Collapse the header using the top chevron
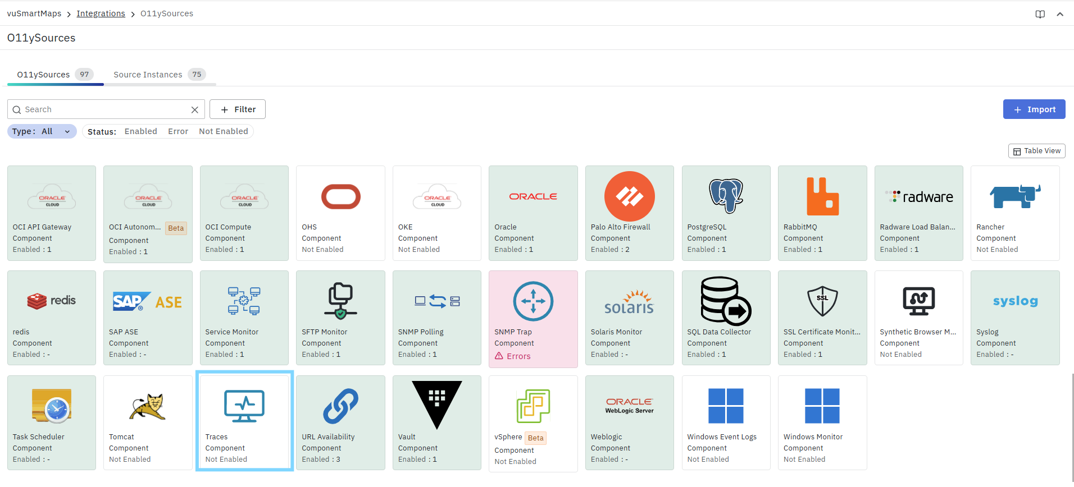 coord(1060,14)
